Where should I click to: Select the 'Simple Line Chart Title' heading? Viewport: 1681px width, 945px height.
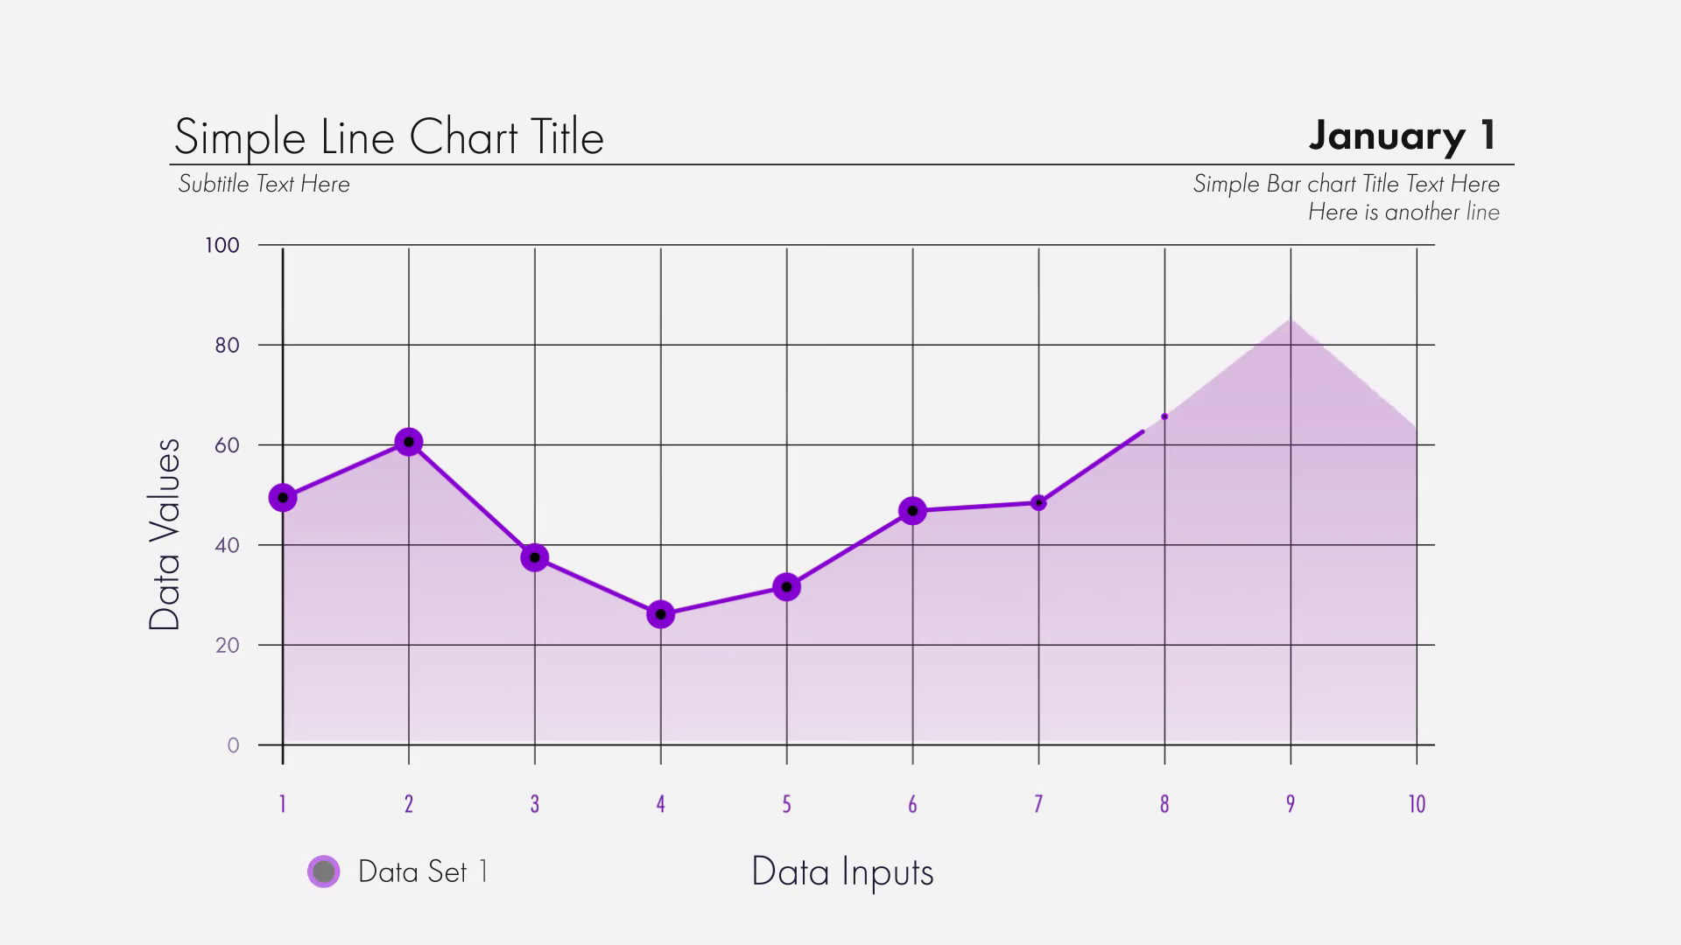click(x=389, y=136)
